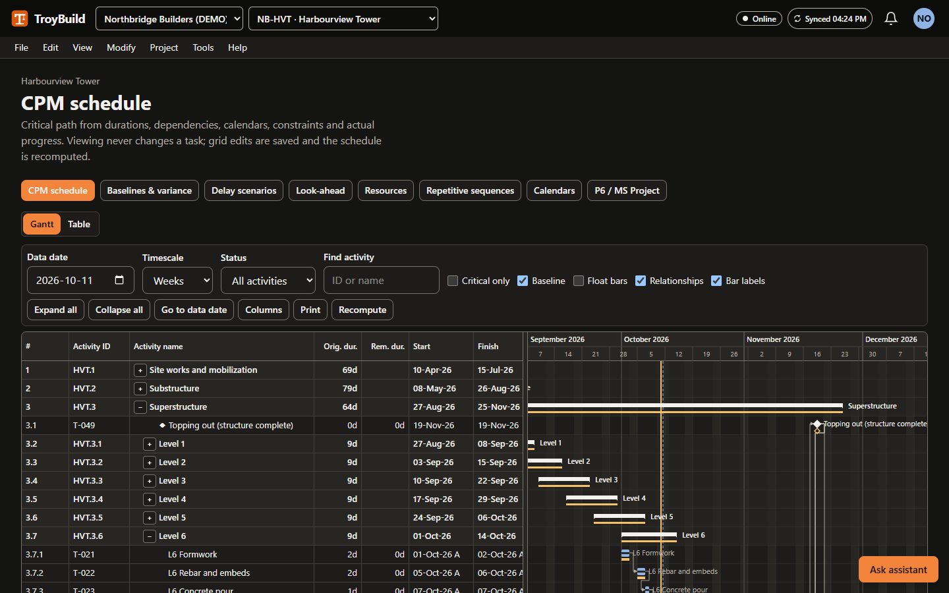Toggle the Critical only checkbox
949x593 pixels.
coord(453,281)
